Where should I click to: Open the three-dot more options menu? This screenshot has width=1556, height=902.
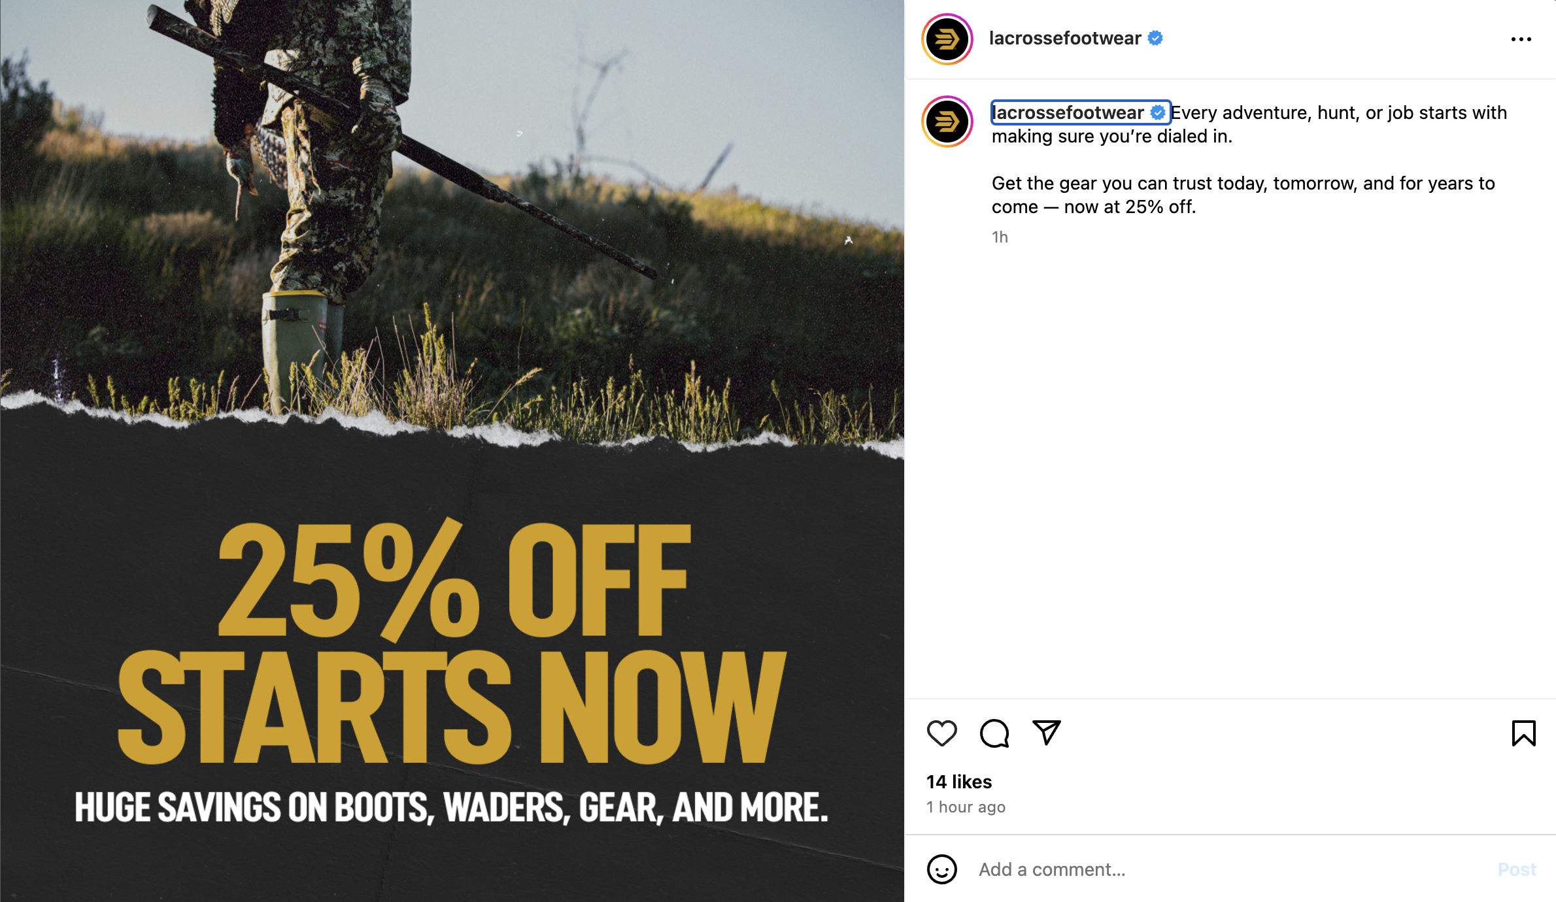pos(1521,39)
